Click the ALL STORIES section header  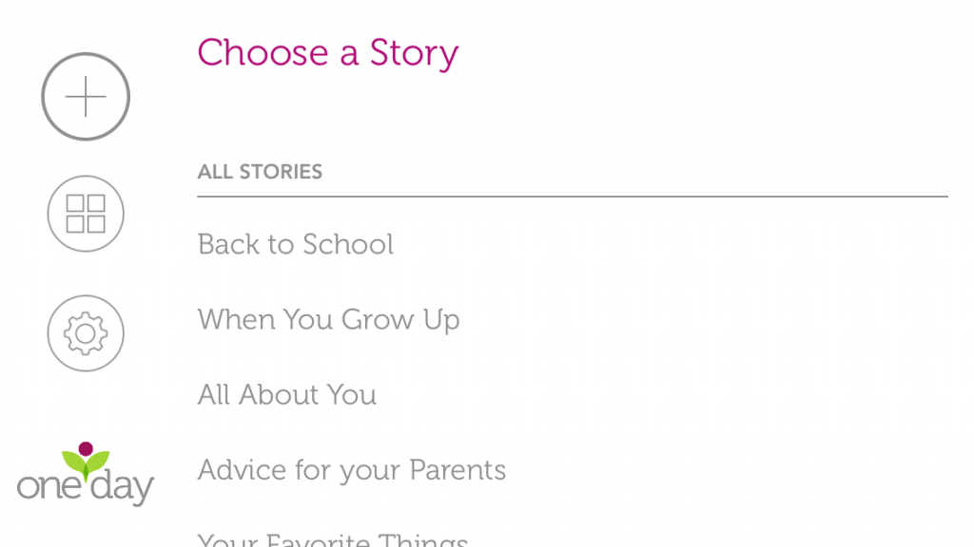click(260, 172)
